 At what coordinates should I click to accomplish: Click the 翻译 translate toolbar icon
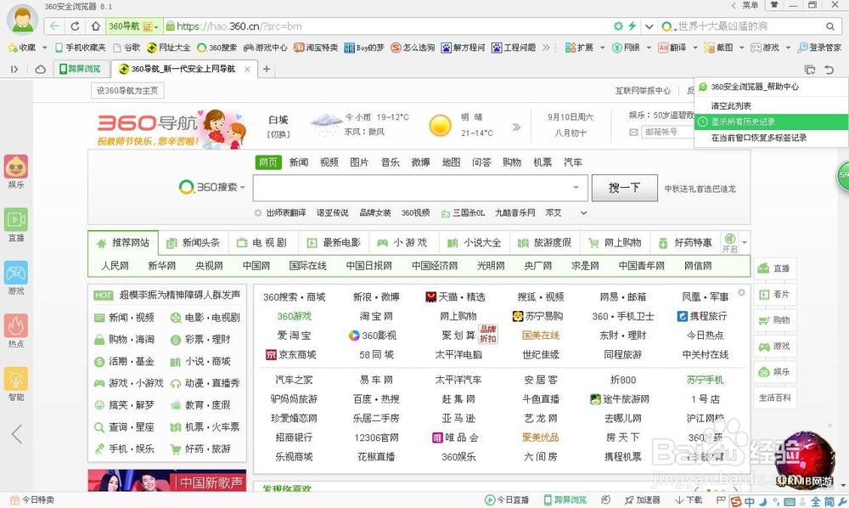[x=664, y=48]
